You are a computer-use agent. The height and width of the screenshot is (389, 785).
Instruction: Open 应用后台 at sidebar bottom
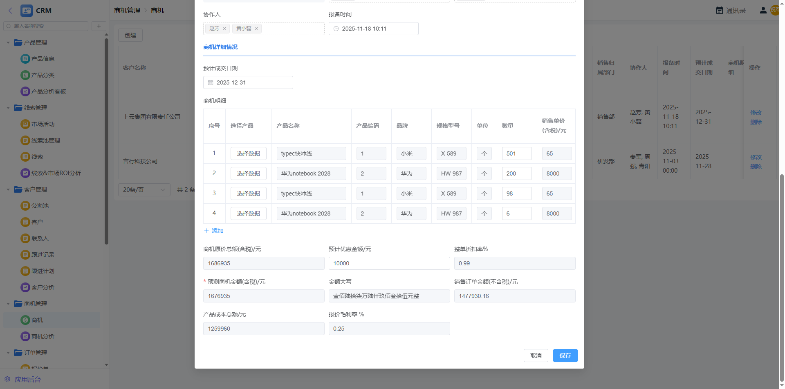[27, 379]
